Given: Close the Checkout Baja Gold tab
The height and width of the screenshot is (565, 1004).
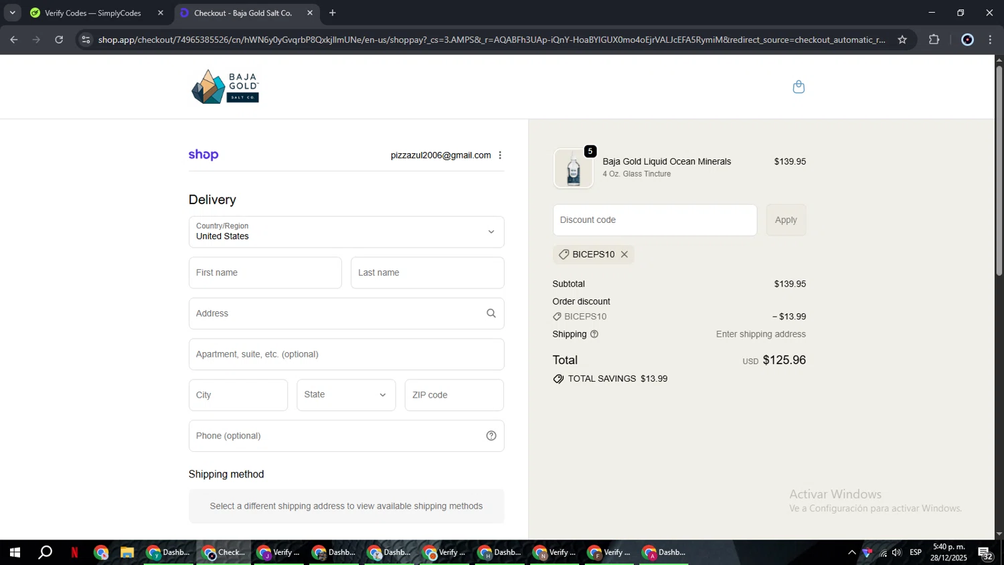Looking at the screenshot, I should (310, 13).
